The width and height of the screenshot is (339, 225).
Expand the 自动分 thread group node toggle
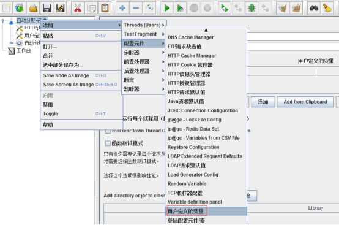[11, 43]
